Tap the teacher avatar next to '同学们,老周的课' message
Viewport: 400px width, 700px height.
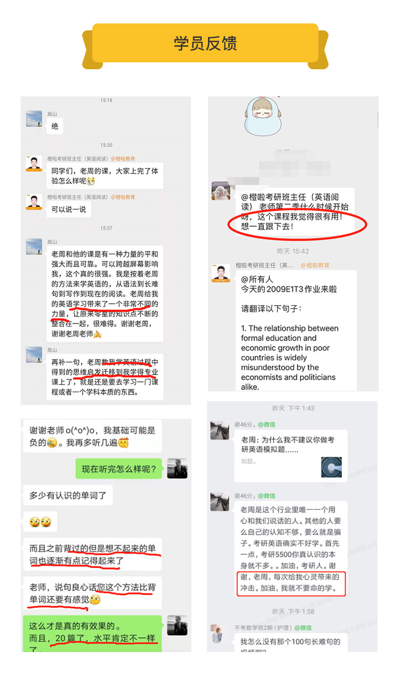coord(34,163)
